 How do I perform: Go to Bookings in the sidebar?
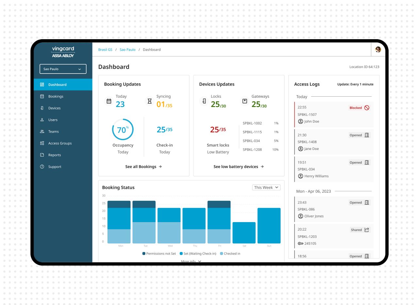(56, 96)
